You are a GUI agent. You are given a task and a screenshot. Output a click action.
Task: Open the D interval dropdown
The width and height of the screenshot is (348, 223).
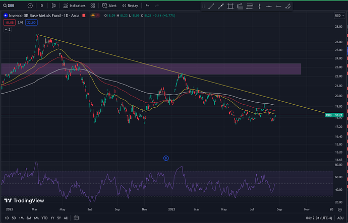[42, 6]
